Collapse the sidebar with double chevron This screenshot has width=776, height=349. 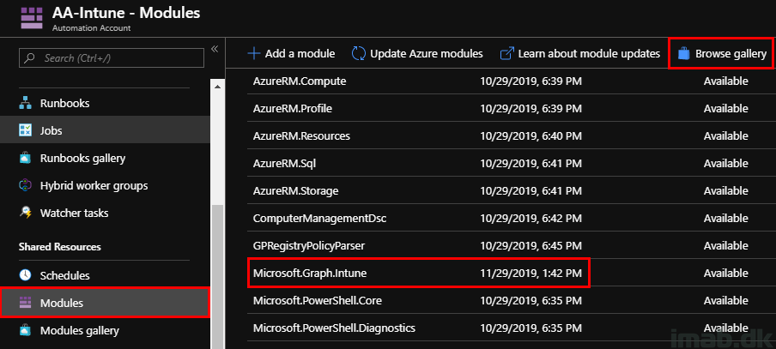(214, 49)
